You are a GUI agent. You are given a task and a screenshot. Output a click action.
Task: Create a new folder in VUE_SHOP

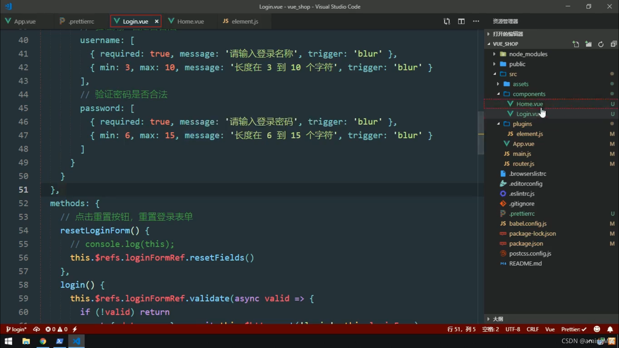pyautogui.click(x=588, y=44)
